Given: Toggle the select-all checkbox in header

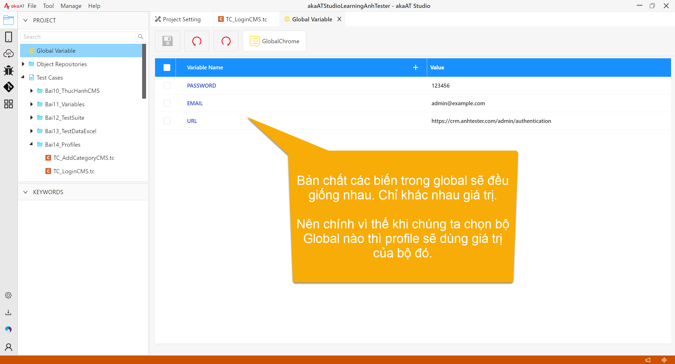Looking at the screenshot, I should coord(167,68).
